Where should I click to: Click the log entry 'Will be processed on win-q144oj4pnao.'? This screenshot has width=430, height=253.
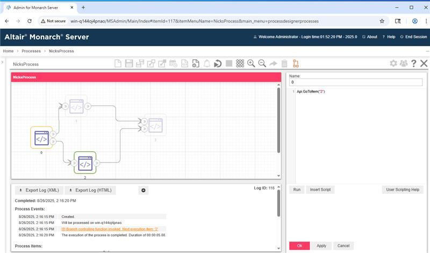point(92,223)
